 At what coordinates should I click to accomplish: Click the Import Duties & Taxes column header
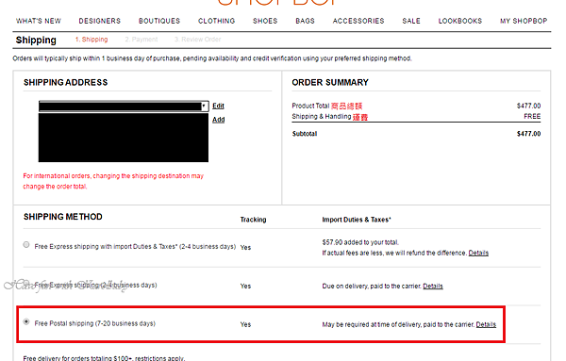[357, 220]
